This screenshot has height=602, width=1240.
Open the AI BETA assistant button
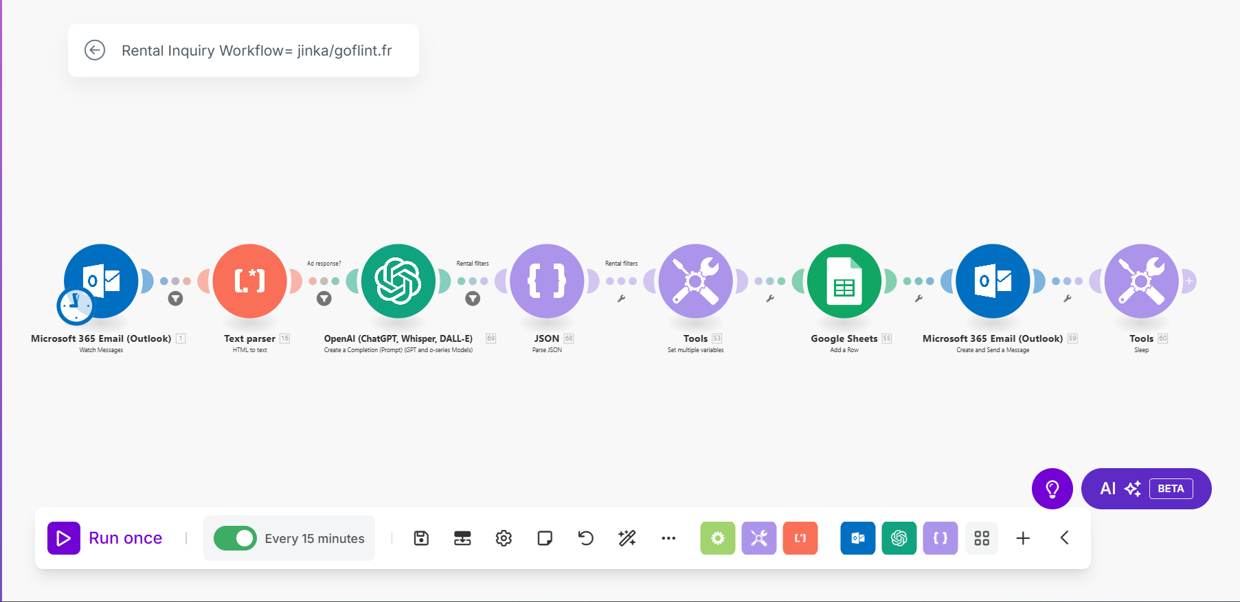[x=1147, y=489]
